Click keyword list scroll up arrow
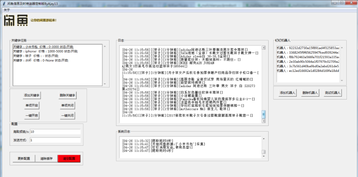 [x=105, y=46]
